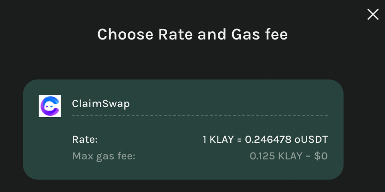Click the word "Gas fee" in the title

pyautogui.click(x=259, y=34)
